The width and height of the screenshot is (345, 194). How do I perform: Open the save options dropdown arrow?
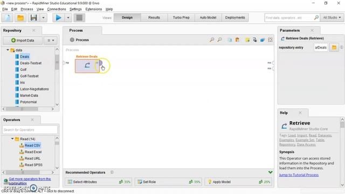[43, 18]
